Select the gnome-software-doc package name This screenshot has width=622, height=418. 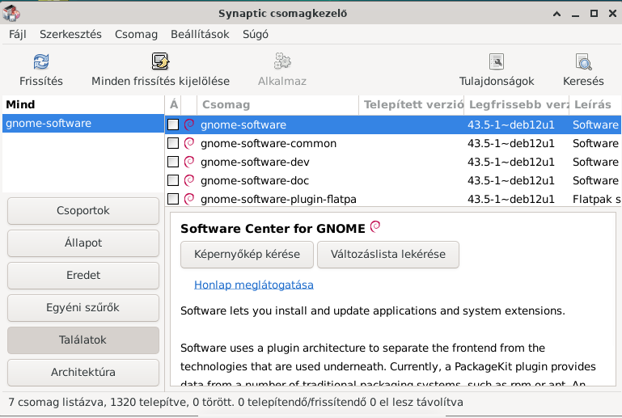coord(255,180)
